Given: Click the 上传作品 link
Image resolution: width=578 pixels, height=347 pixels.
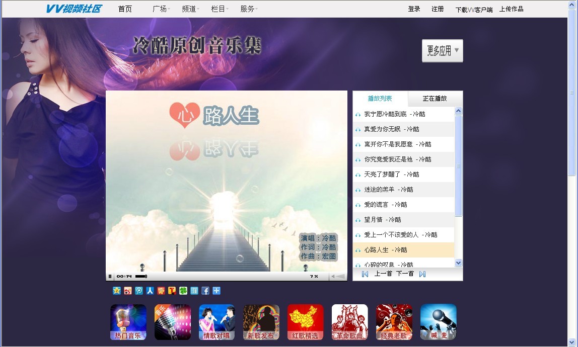Looking at the screenshot, I should pos(511,9).
